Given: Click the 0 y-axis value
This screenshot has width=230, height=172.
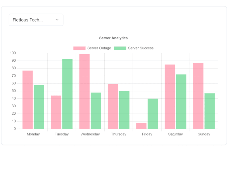Looking at the screenshot, I should (x=15, y=129).
